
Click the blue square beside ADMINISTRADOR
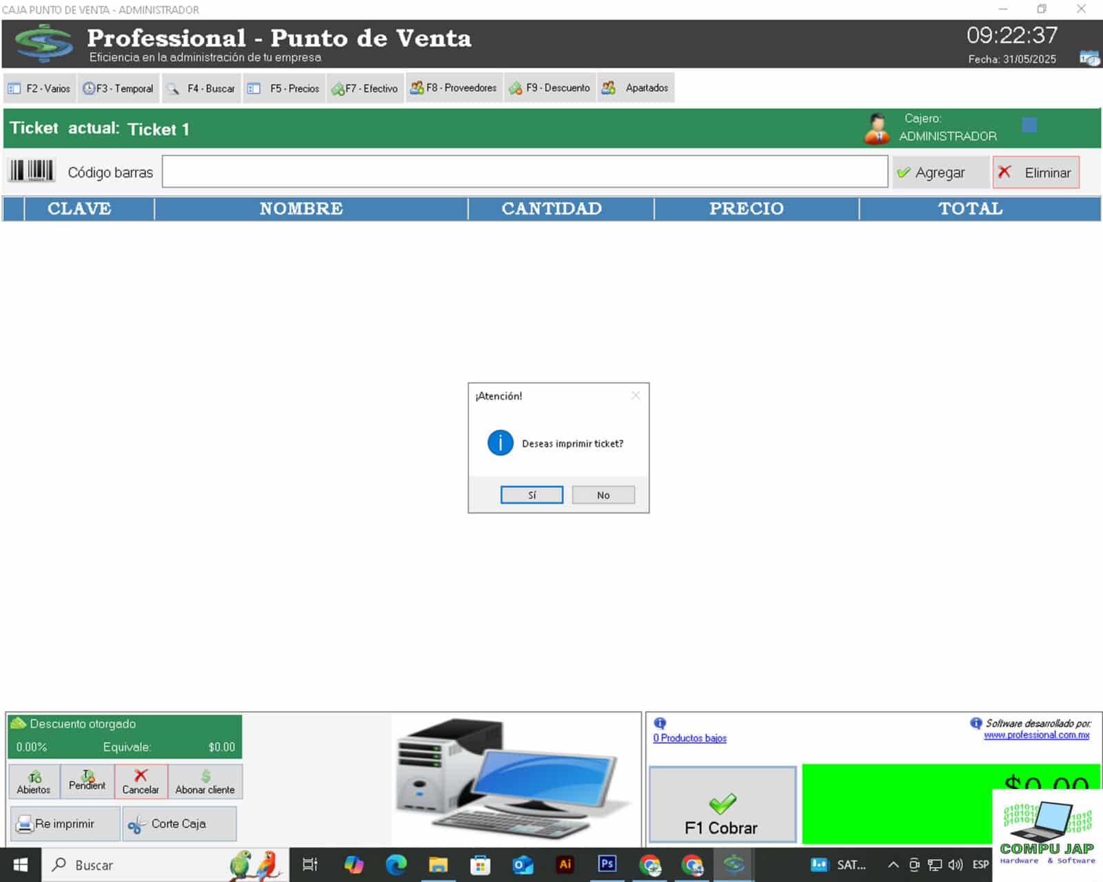[1029, 125]
